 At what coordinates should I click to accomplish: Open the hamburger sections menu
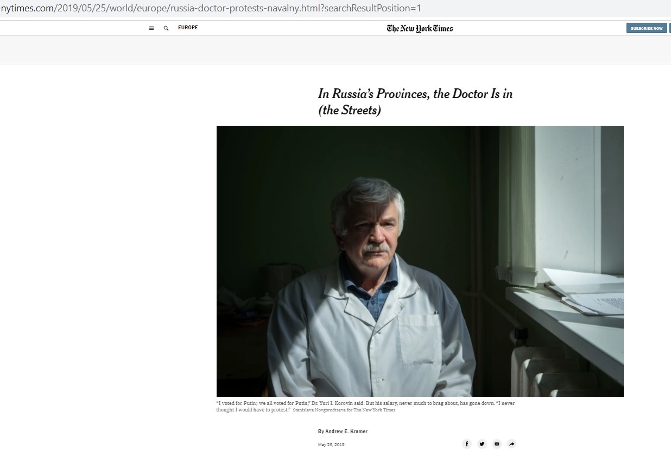[151, 28]
